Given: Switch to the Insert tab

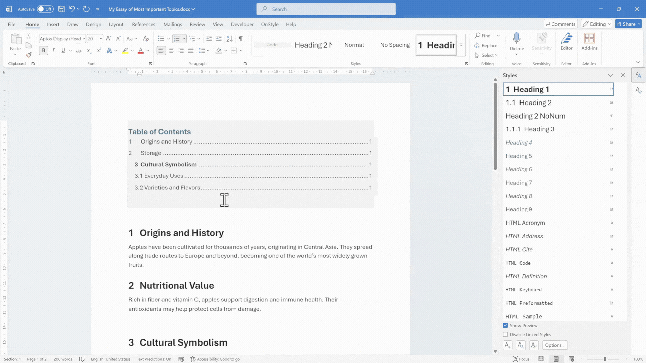Looking at the screenshot, I should [x=53, y=24].
